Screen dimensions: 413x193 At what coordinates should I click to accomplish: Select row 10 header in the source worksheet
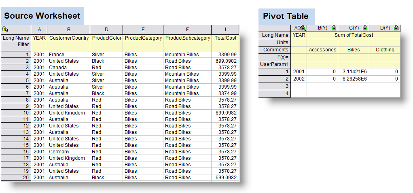[x=16, y=113]
